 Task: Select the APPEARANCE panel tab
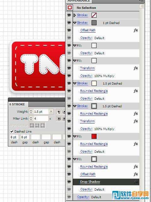click(x=79, y=1)
